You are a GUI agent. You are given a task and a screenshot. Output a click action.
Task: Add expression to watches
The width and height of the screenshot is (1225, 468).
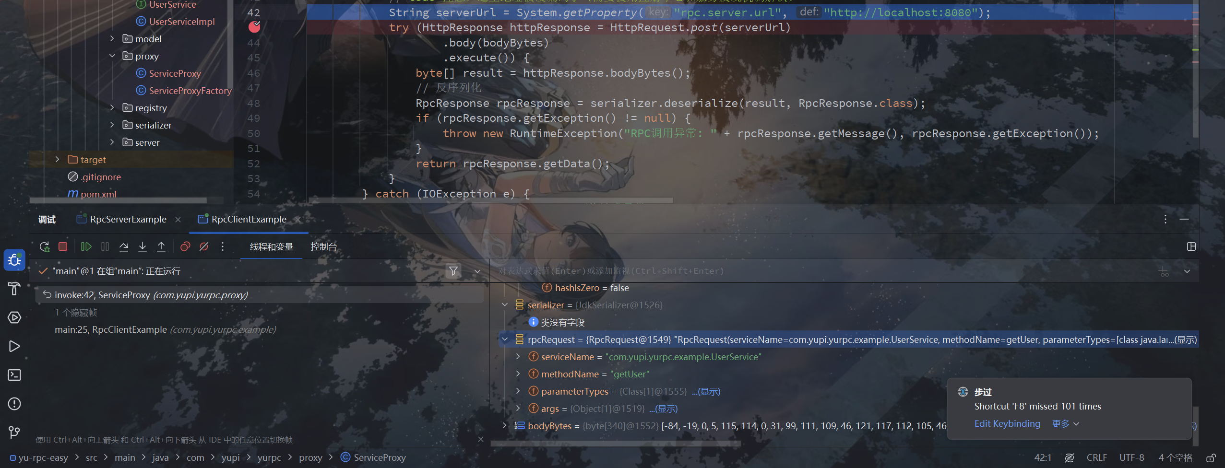pyautogui.click(x=1164, y=271)
